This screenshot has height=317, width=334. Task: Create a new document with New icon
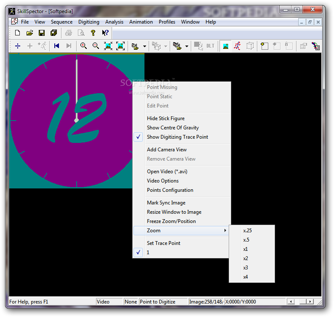(x=17, y=33)
